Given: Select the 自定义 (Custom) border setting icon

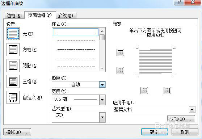Looking at the screenshot, I should coord(13,97).
